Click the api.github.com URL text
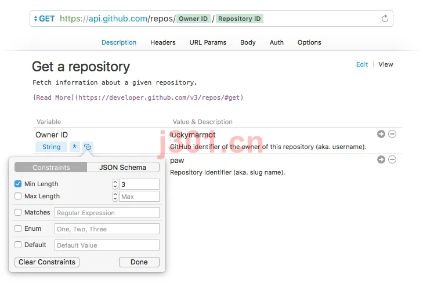Screen dimensions: 423x283 [118, 19]
